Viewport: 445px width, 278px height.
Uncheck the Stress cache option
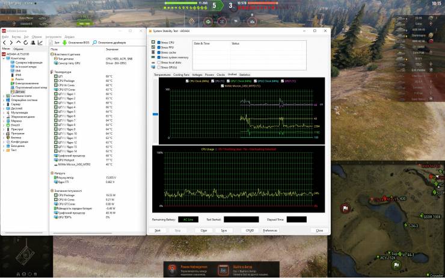[159, 52]
